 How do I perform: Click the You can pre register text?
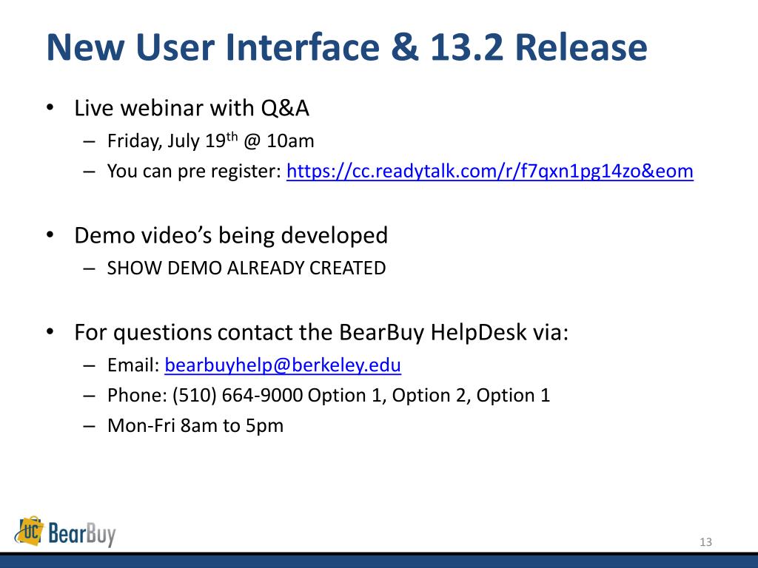[195, 172]
